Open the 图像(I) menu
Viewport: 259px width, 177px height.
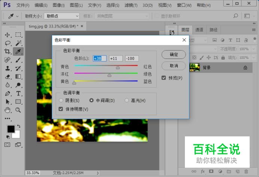coord(59,5)
